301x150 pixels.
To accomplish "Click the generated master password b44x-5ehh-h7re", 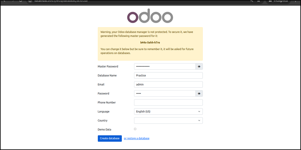I will click(150, 43).
